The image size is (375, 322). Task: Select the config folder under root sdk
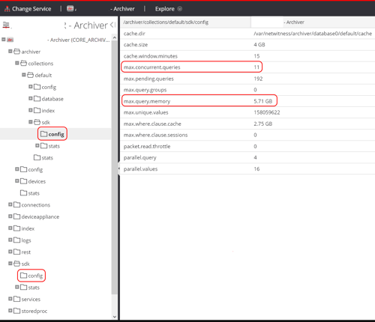click(31, 276)
